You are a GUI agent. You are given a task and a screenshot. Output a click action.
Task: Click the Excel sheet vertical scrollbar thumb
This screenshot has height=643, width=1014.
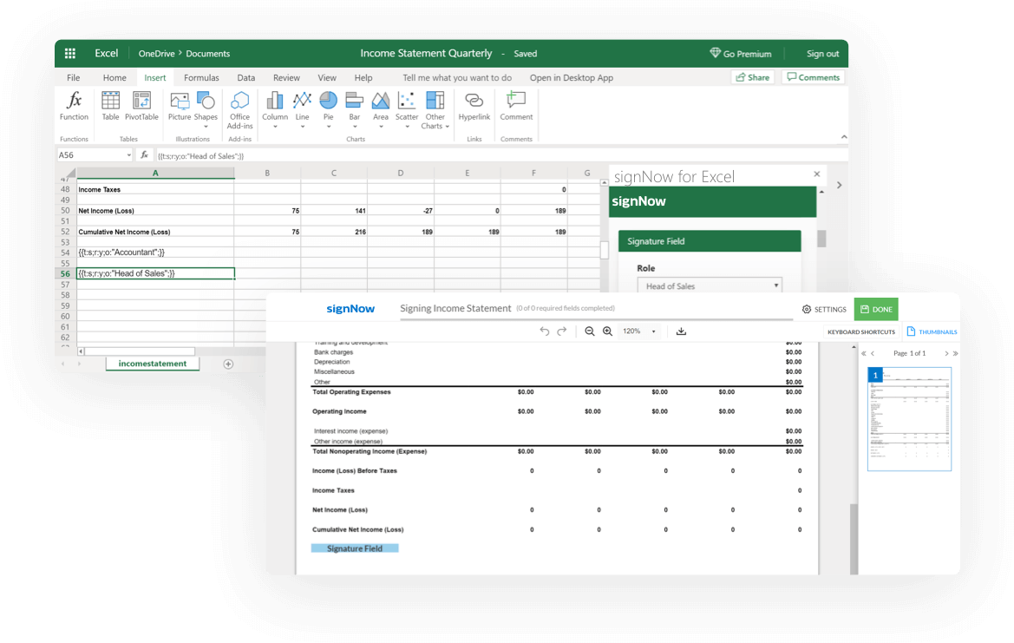point(605,250)
